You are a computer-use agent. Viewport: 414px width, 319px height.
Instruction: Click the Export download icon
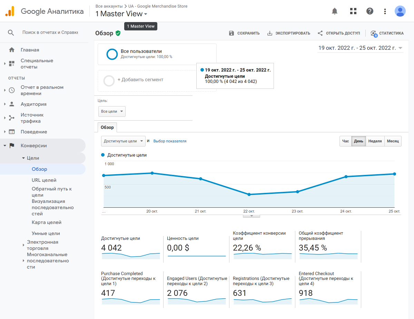(270, 33)
